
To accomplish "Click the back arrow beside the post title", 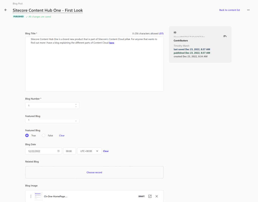I will click(x=6, y=10).
